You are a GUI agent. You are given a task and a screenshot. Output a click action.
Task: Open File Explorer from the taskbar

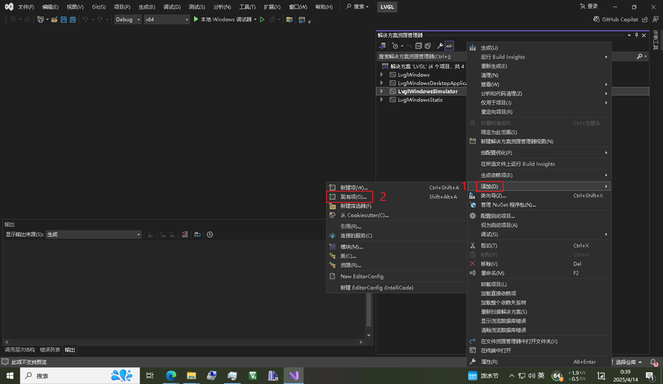point(191,376)
